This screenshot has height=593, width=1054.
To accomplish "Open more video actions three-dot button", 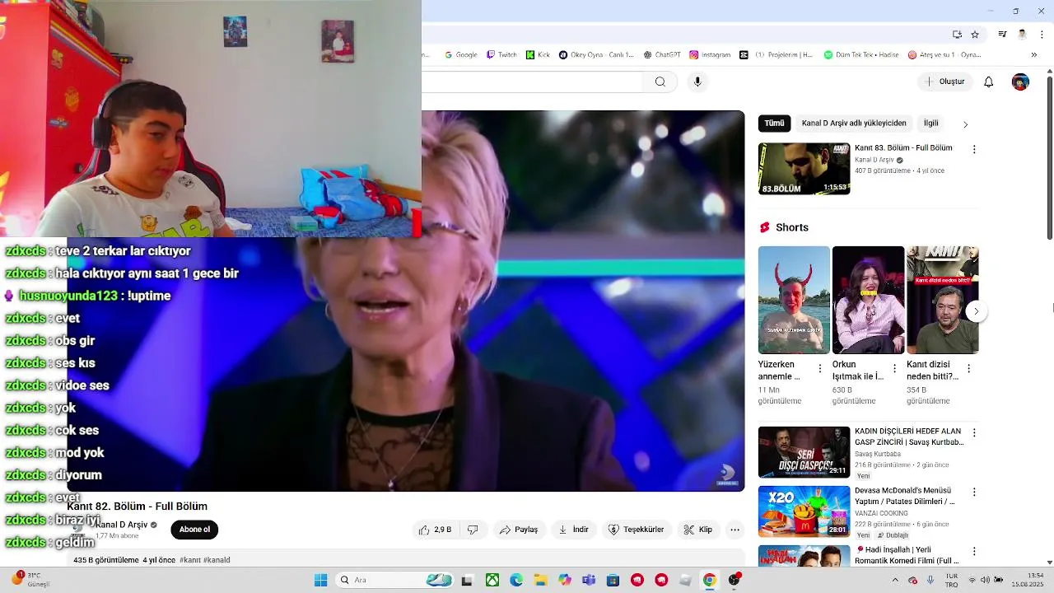I will pyautogui.click(x=735, y=530).
